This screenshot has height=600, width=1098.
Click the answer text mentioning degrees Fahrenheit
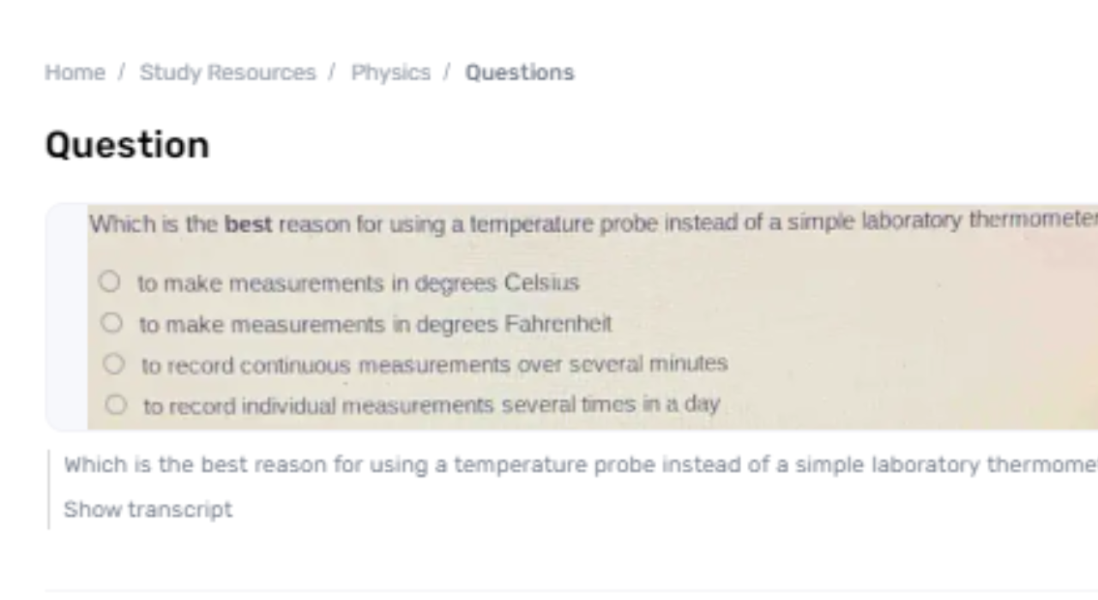tap(376, 324)
